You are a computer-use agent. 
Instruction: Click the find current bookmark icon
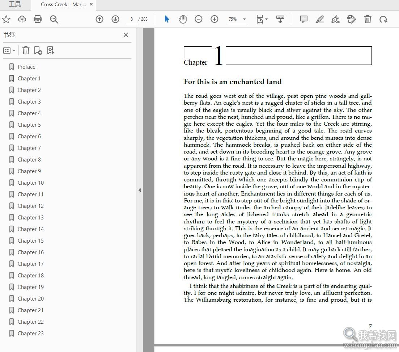click(51, 50)
